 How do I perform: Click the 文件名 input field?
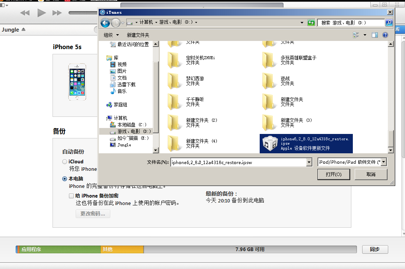click(238, 162)
